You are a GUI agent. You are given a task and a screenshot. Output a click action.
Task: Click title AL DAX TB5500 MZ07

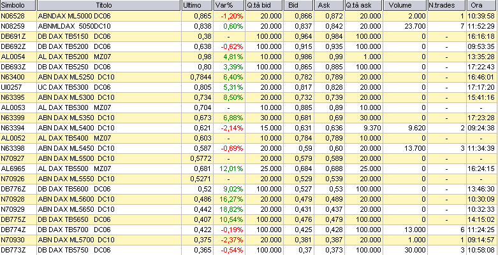75,169
